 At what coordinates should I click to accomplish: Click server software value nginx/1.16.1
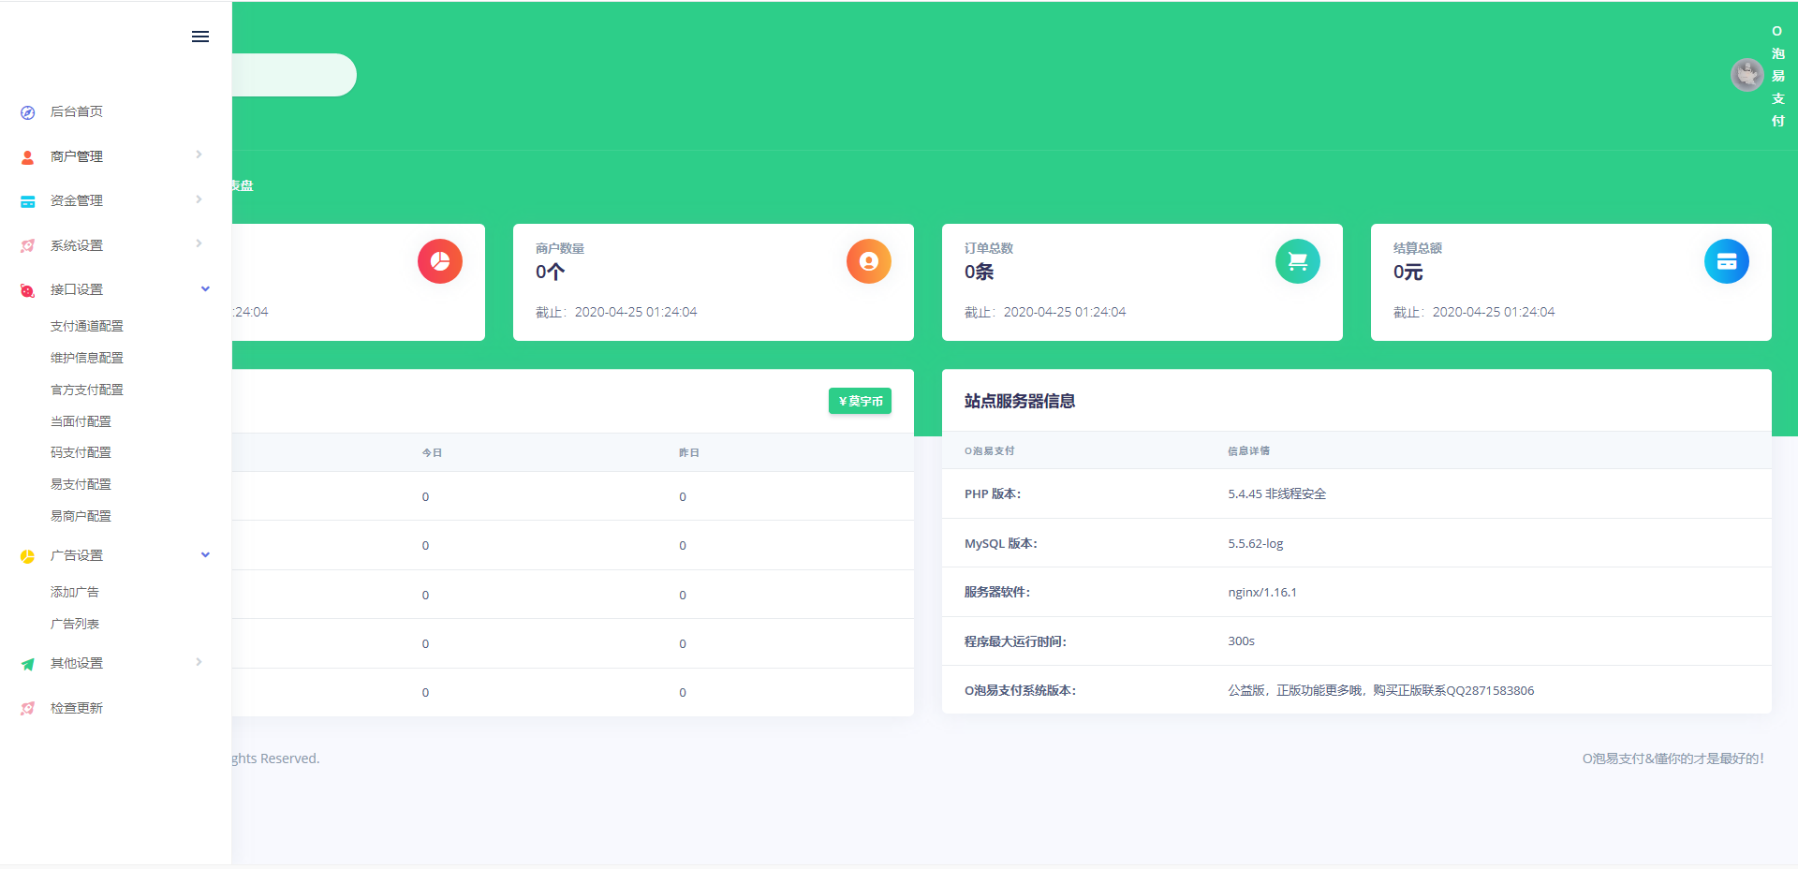coord(1262,592)
